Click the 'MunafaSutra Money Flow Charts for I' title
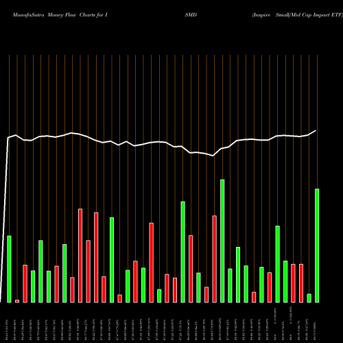This screenshot has height=343, width=343. point(60,15)
